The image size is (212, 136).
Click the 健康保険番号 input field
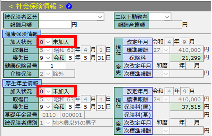[52, 66]
